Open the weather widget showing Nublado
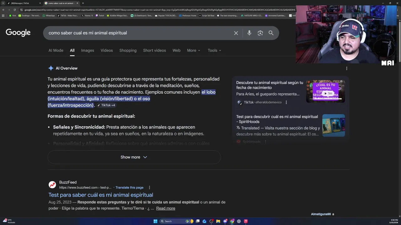Screen dimensions: 401x225 [x=9, y=221]
